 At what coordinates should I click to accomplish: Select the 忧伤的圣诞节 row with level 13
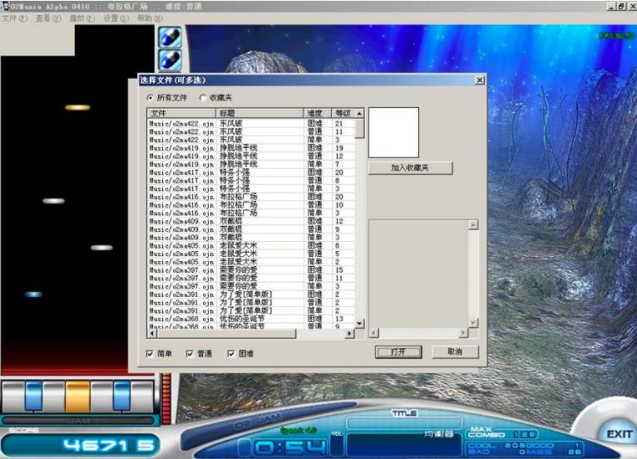click(251, 318)
